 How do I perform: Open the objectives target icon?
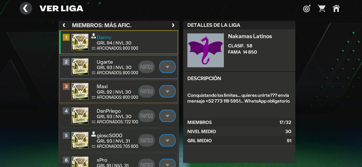[307, 9]
